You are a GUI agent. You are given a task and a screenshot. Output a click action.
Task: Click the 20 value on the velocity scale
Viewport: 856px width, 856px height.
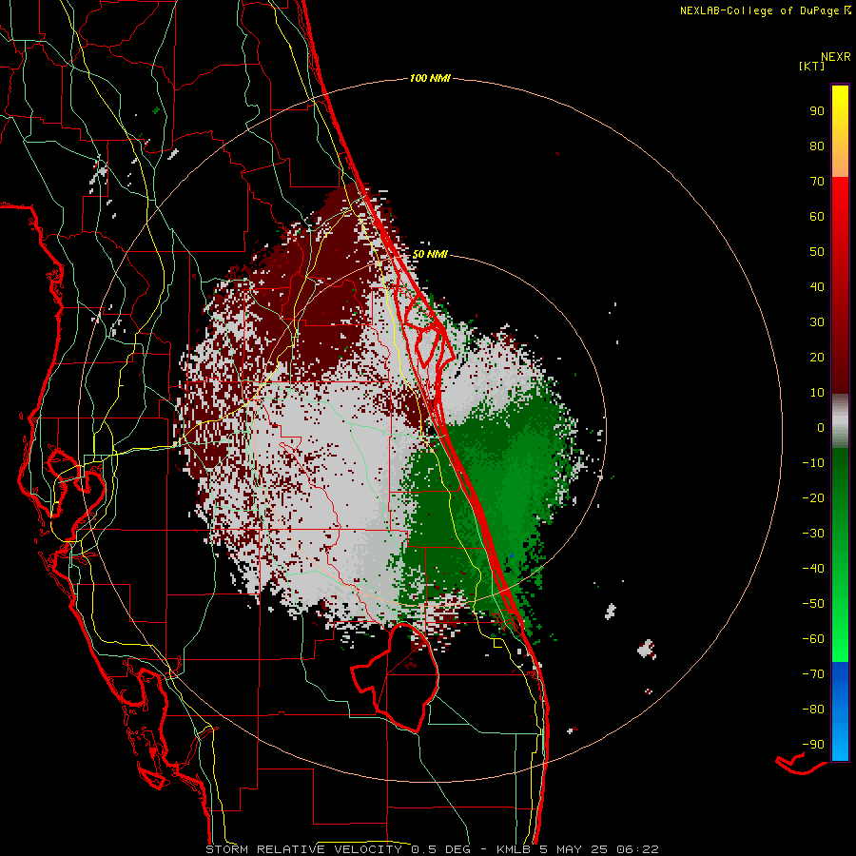coord(817,357)
